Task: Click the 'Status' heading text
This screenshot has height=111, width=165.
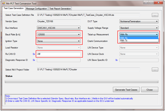Action: (x=9, y=76)
